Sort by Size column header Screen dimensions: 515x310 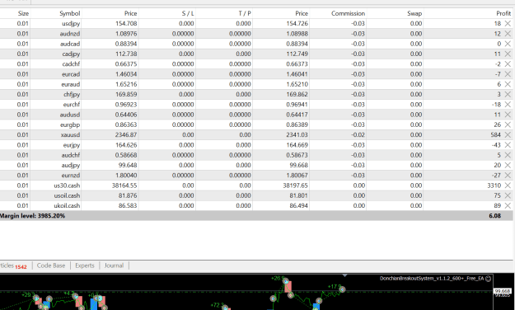click(x=23, y=13)
